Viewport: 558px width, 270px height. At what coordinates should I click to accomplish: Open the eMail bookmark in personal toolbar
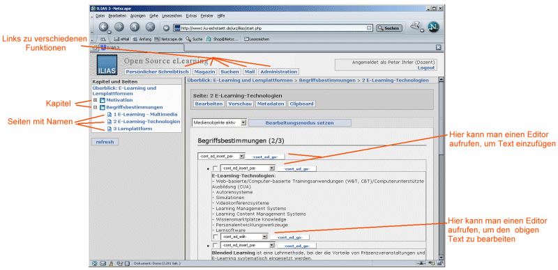click(121, 39)
